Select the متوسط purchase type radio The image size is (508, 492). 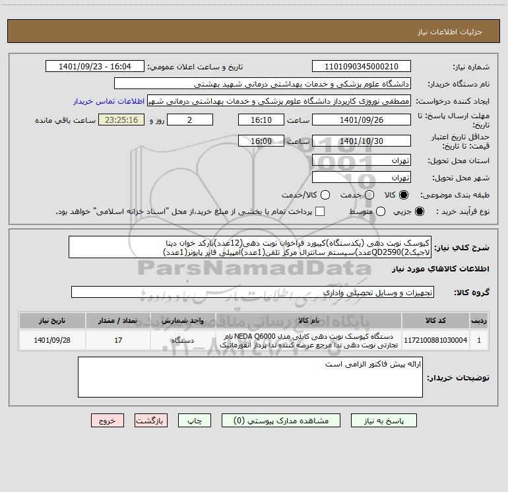(x=381, y=211)
